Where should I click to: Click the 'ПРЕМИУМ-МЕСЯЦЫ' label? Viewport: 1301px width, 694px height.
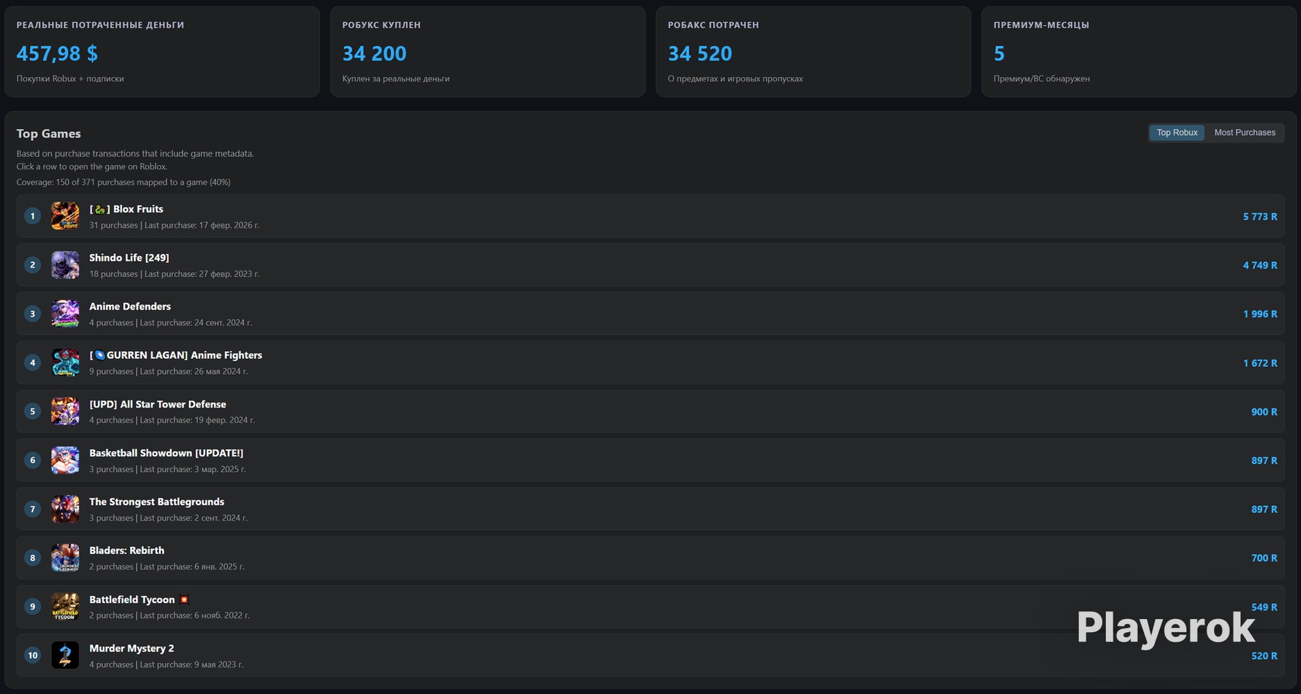1041,25
